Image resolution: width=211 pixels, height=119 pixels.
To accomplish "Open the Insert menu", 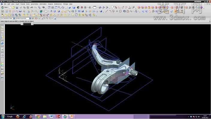I will (x=17, y=4).
